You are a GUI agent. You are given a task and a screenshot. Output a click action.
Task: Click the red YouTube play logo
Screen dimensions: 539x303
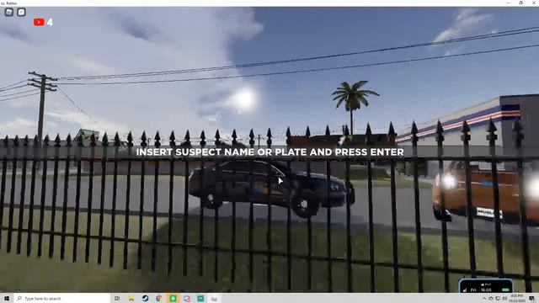[39, 23]
